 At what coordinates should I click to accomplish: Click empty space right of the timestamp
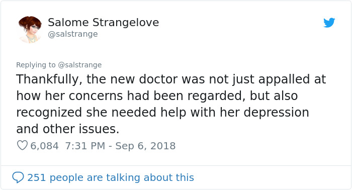click(258, 146)
